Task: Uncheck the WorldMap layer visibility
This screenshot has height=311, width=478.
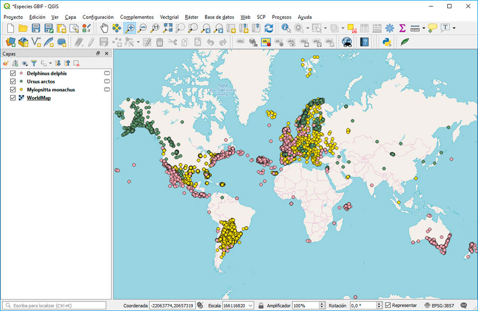Action: click(12, 98)
